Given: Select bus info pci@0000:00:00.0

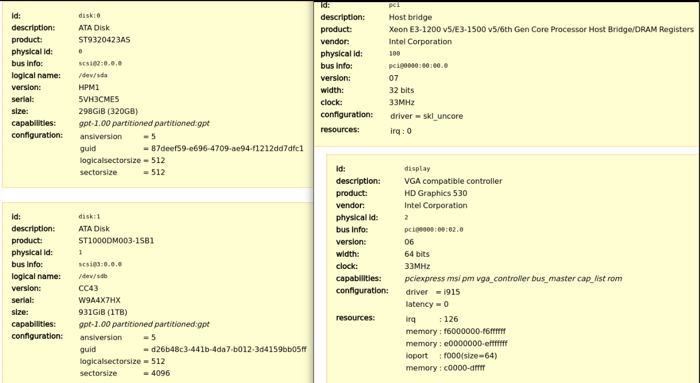Looking at the screenshot, I should coord(418,66).
